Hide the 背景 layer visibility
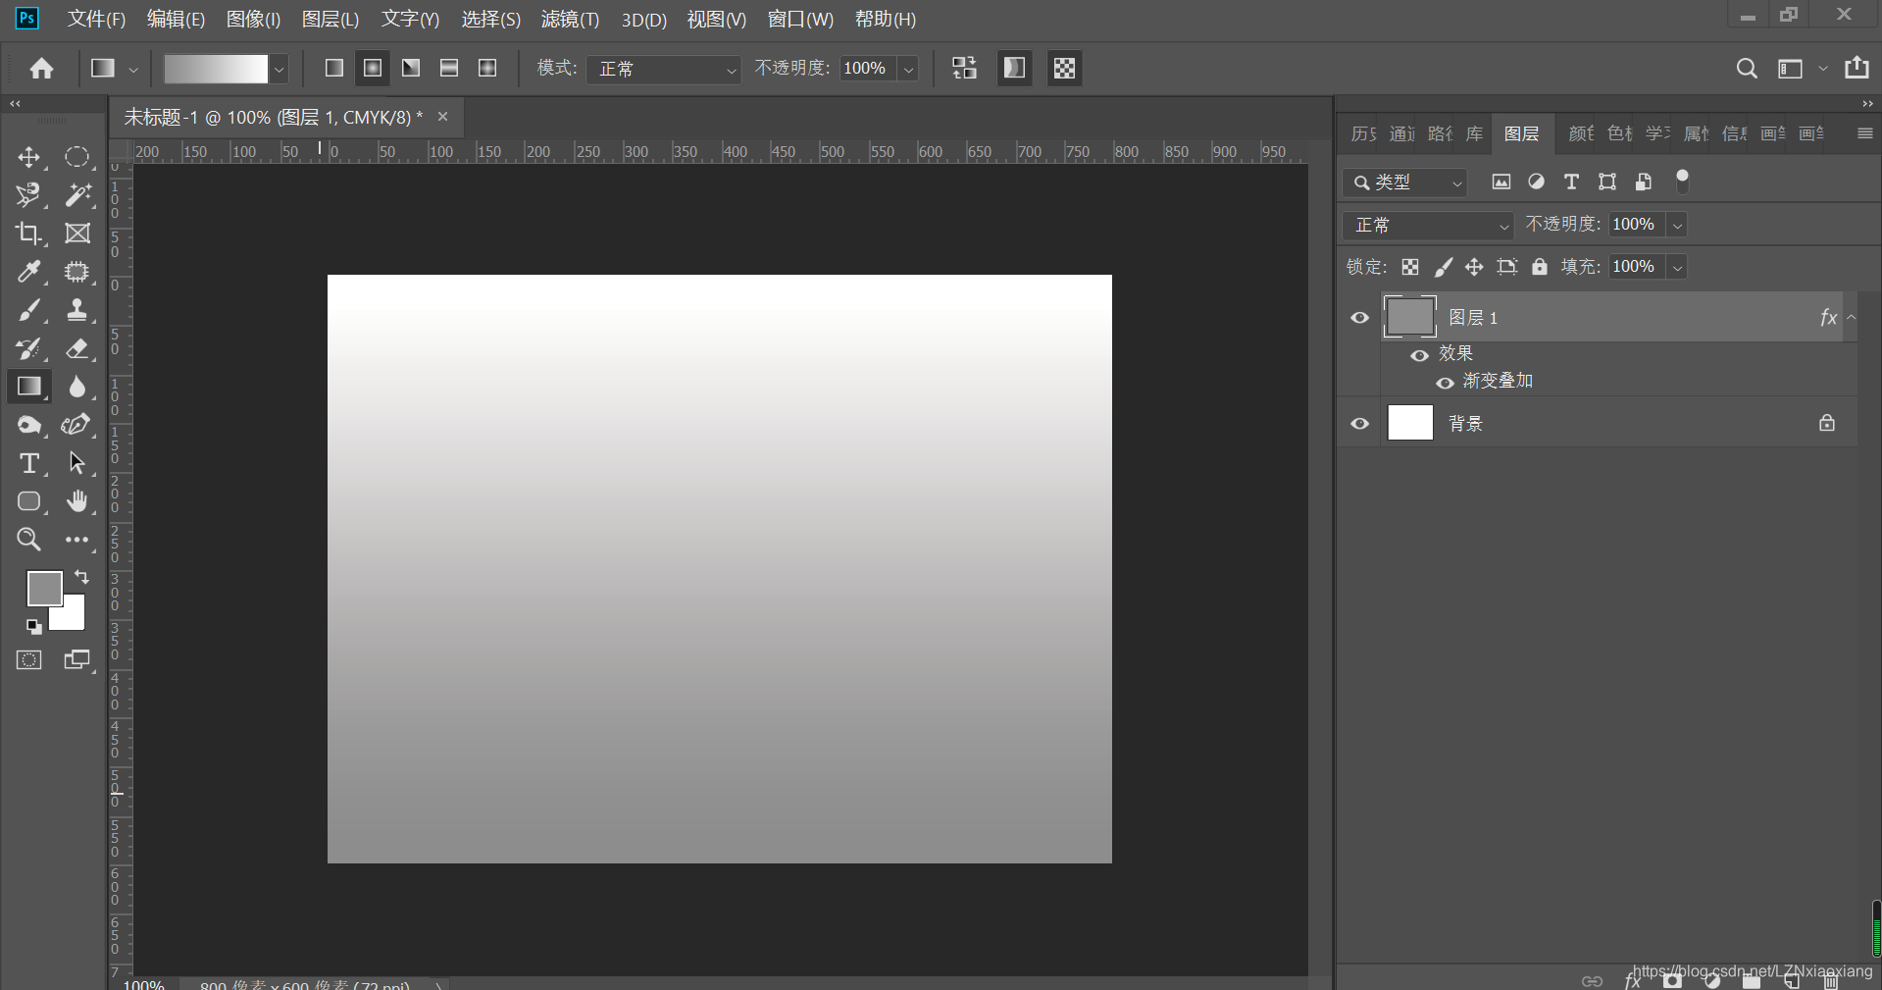 pyautogui.click(x=1359, y=424)
